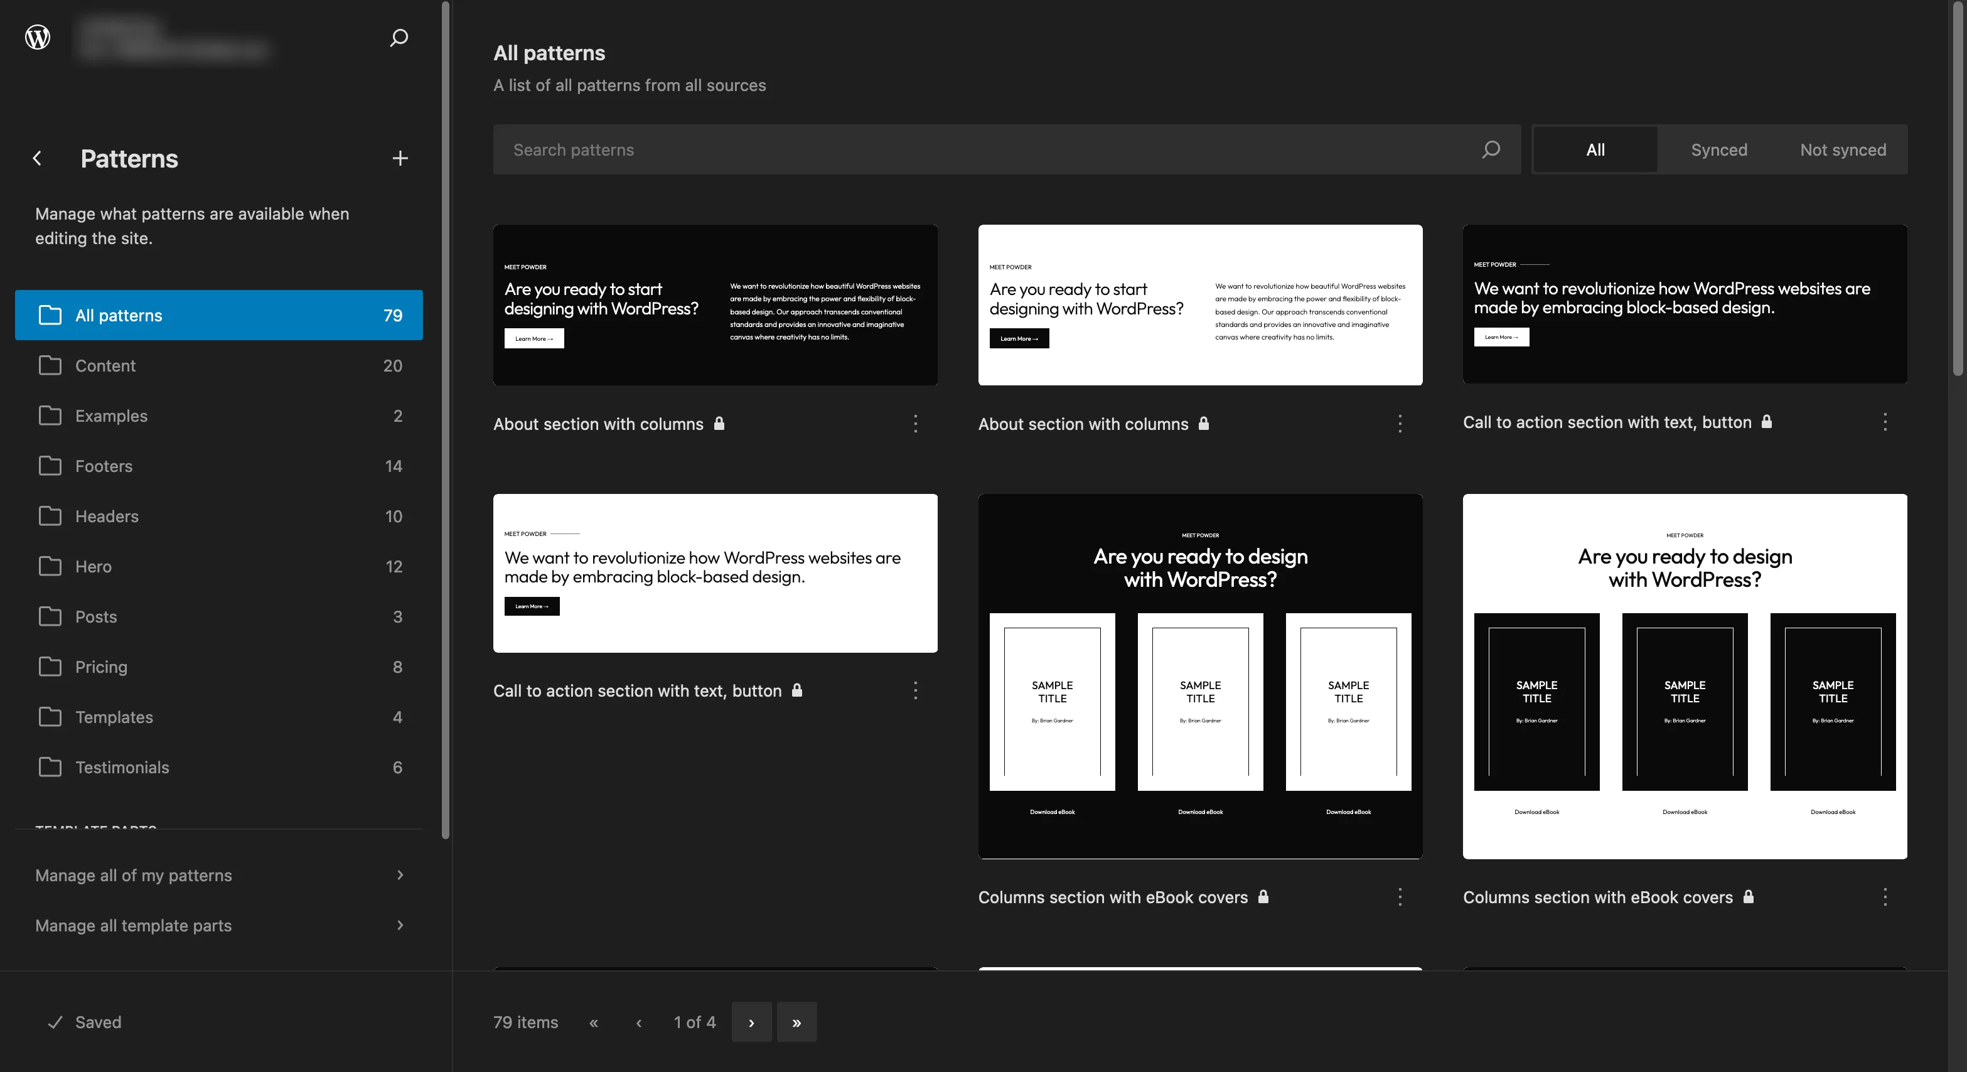Expand the Templates category in sidebar
Screen dimensions: 1967x1072
coord(112,716)
